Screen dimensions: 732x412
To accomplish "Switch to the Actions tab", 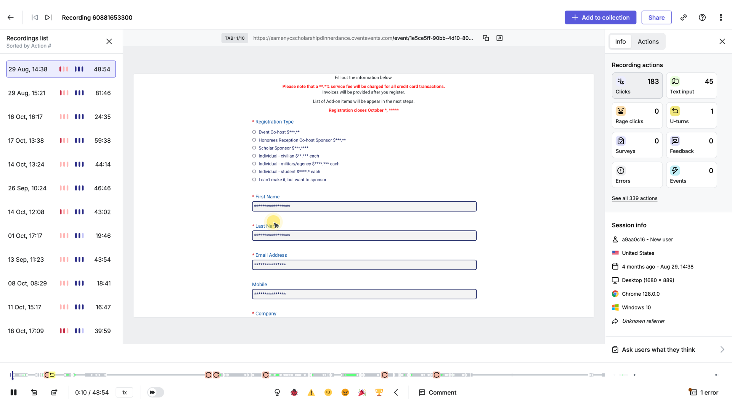I will tap(648, 42).
